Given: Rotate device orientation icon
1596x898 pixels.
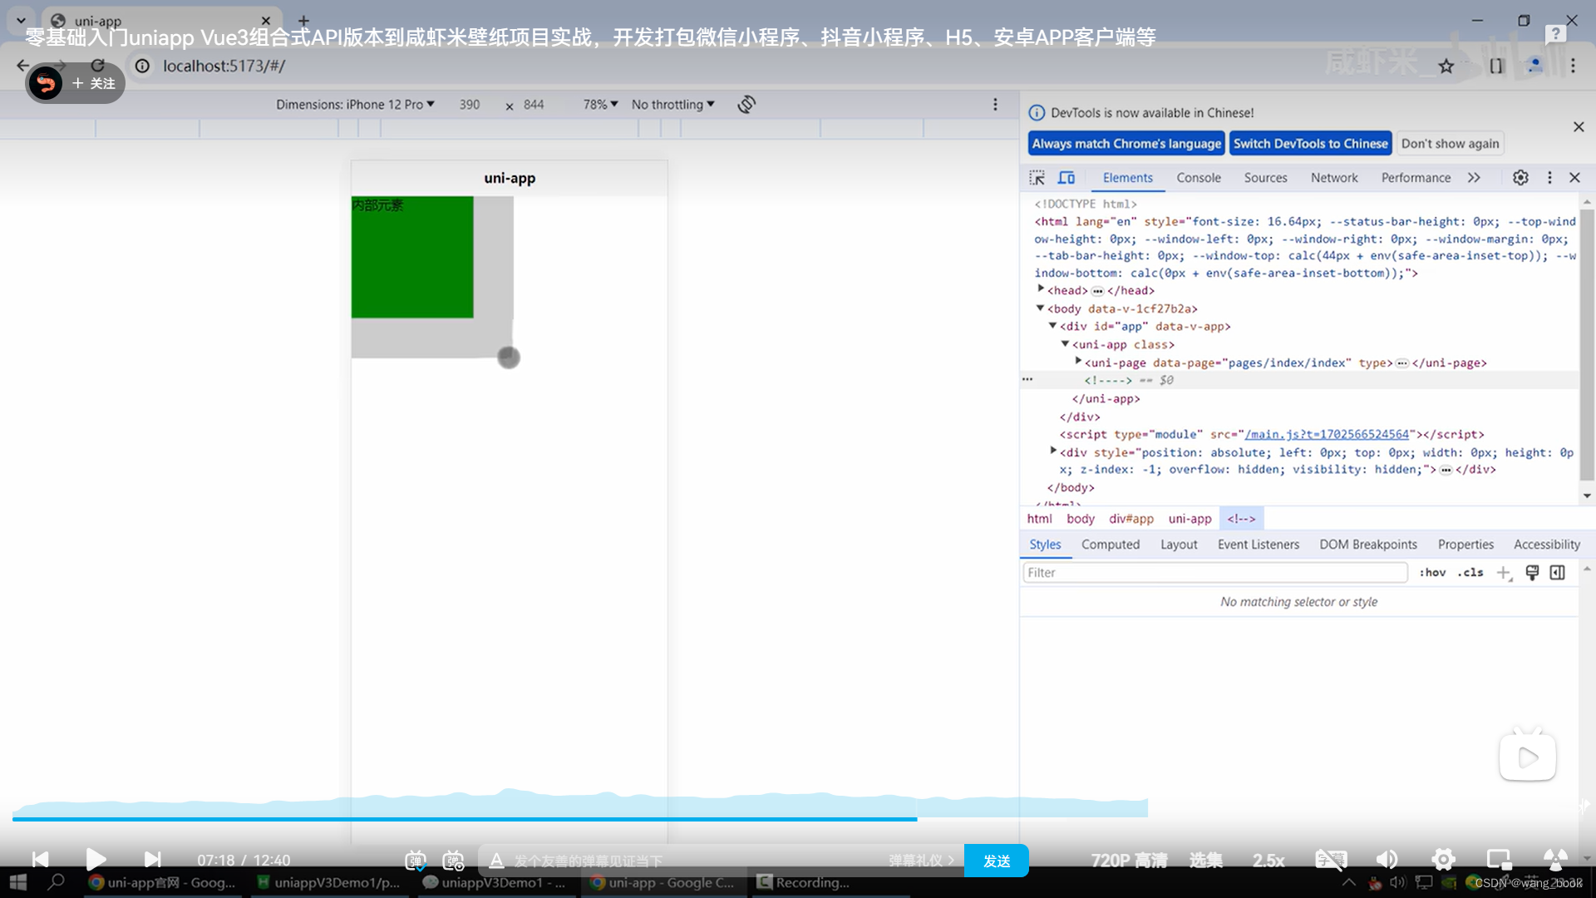Looking at the screenshot, I should point(746,105).
